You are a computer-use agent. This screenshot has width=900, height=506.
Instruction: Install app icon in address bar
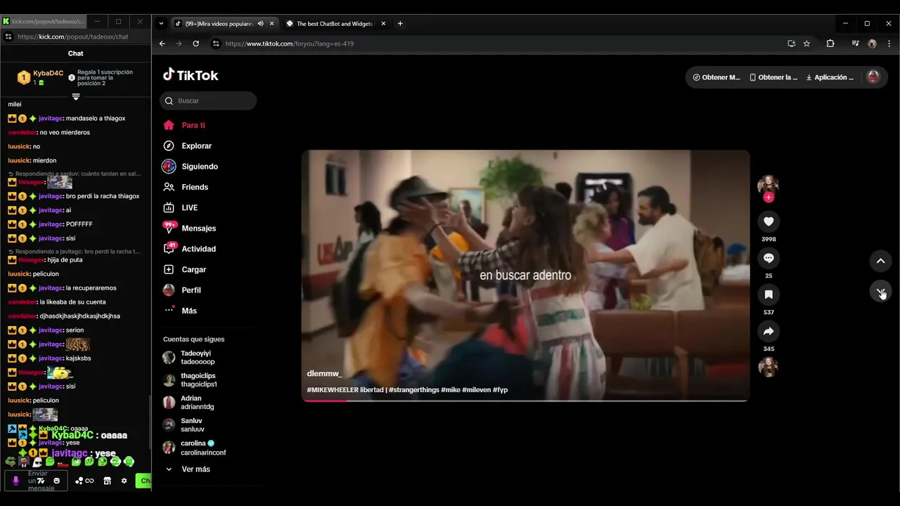click(x=791, y=44)
